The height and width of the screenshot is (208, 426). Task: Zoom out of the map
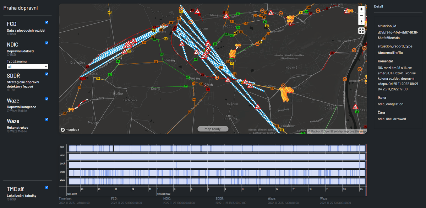[x=361, y=16]
